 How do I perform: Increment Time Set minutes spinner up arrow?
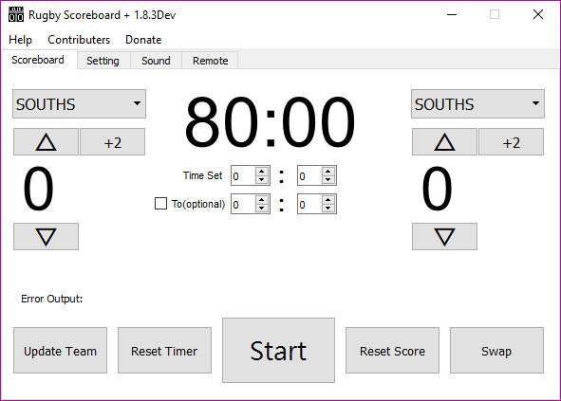tap(262, 172)
